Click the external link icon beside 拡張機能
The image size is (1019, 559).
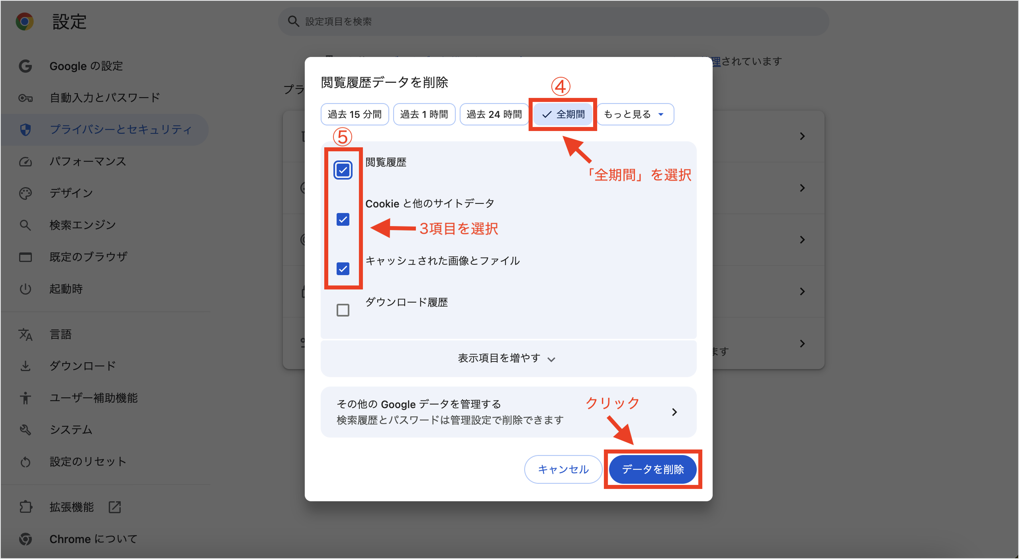coord(114,507)
